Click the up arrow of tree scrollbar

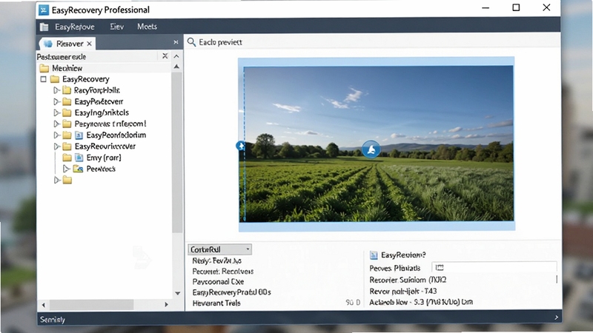[176, 67]
